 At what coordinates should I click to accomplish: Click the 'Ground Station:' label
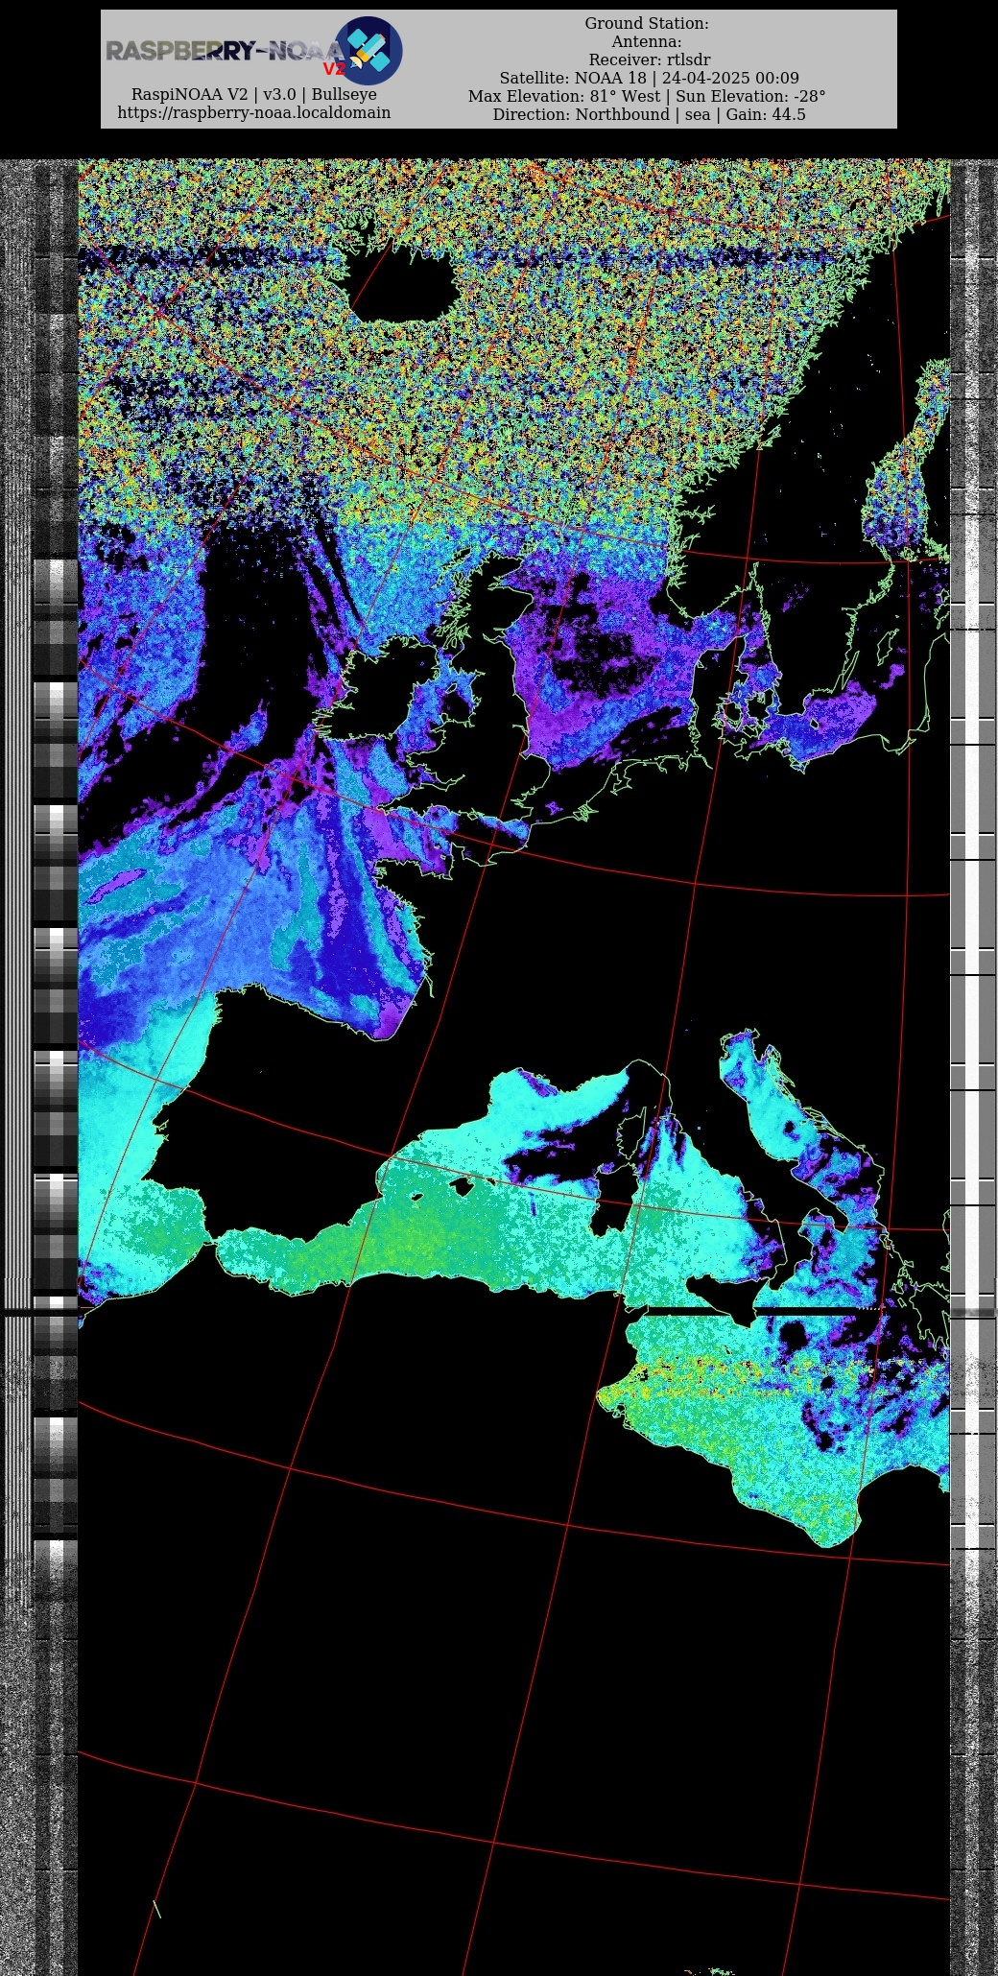tap(647, 23)
